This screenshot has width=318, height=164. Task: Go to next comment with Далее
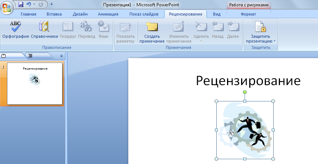point(233,30)
